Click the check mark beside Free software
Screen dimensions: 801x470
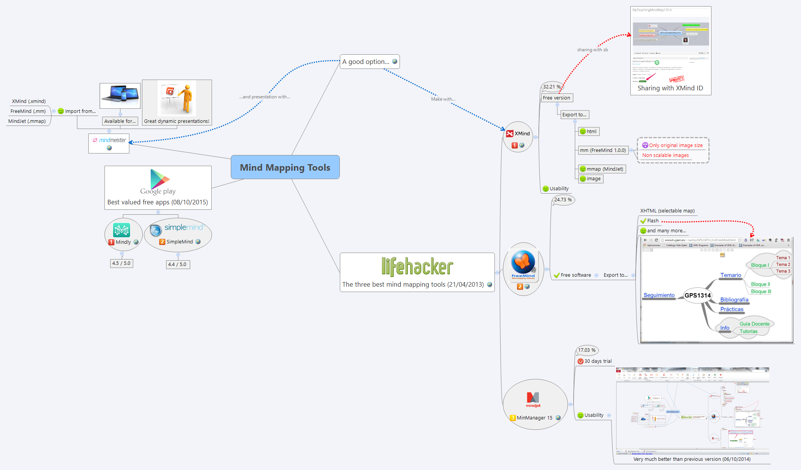pyautogui.click(x=557, y=275)
